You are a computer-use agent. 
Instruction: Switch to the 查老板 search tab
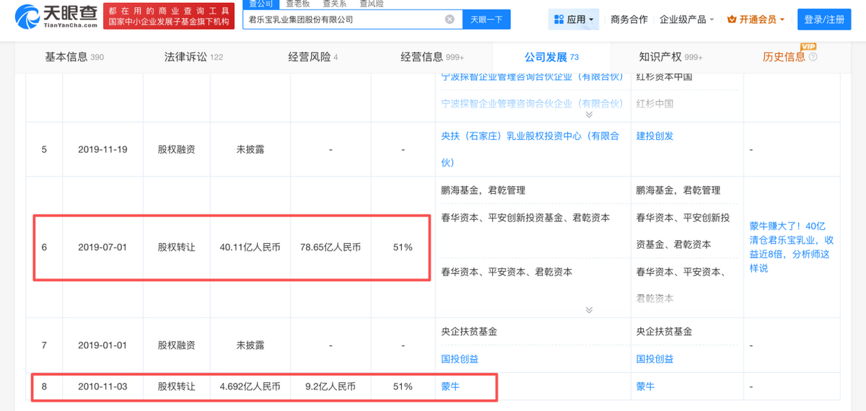point(297,4)
